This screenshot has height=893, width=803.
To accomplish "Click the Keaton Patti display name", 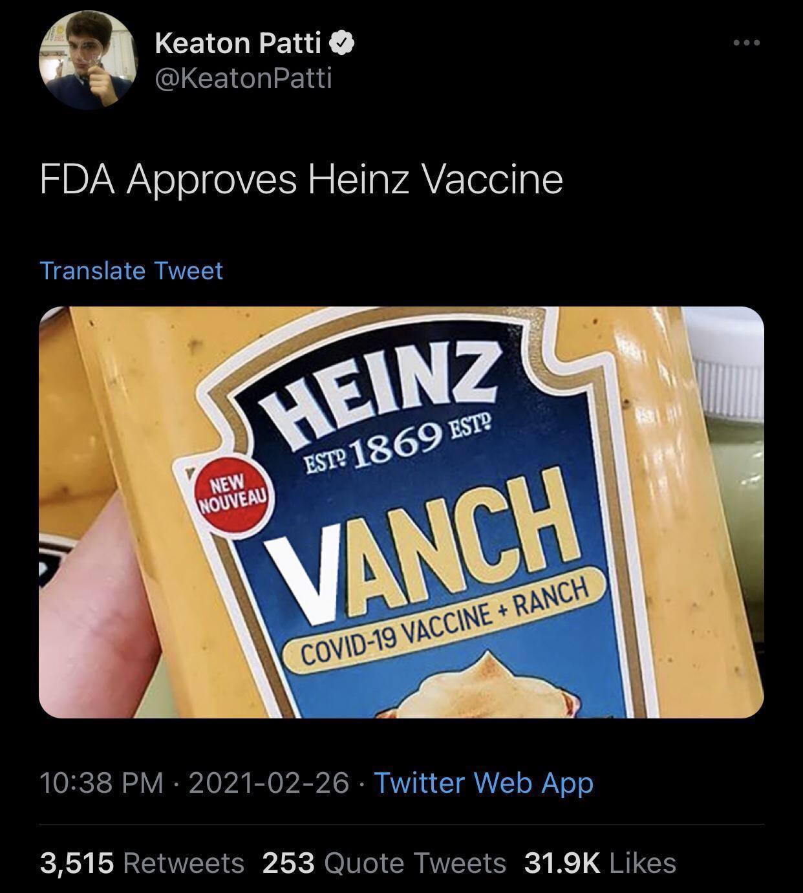I will tap(238, 43).
